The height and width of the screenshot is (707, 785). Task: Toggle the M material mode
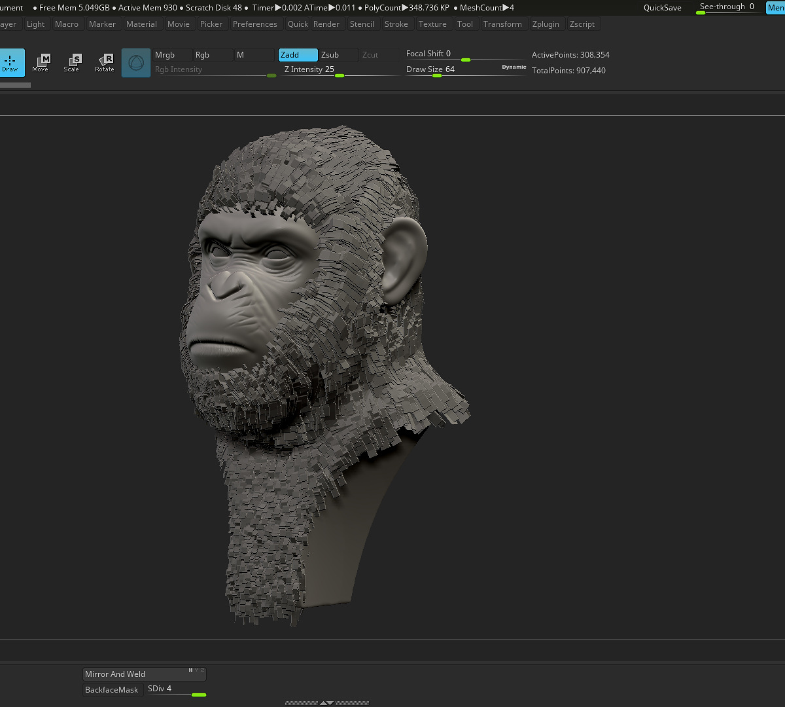point(254,55)
